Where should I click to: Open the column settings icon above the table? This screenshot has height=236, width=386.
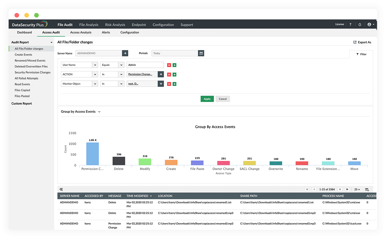pyautogui.click(x=367, y=189)
